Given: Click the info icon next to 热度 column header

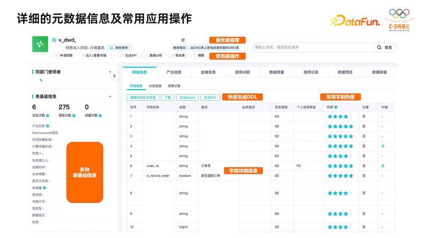Looking at the screenshot, I should [x=336, y=107].
